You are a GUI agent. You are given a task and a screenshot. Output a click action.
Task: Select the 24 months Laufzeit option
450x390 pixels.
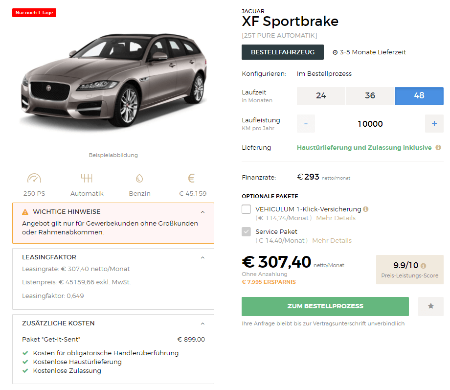(x=321, y=96)
